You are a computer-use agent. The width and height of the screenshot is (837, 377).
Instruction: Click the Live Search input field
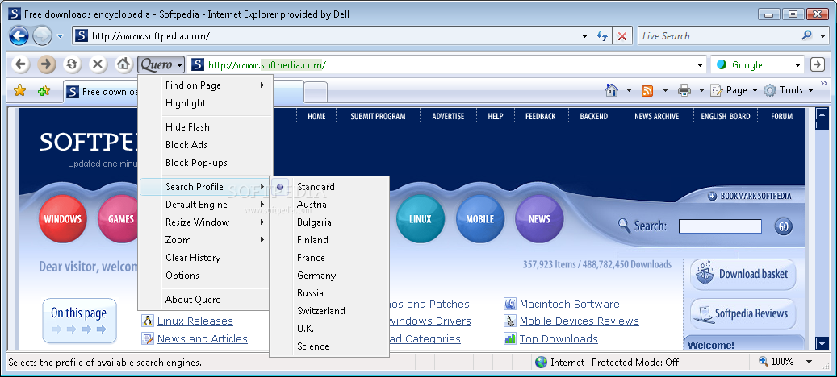(x=718, y=36)
